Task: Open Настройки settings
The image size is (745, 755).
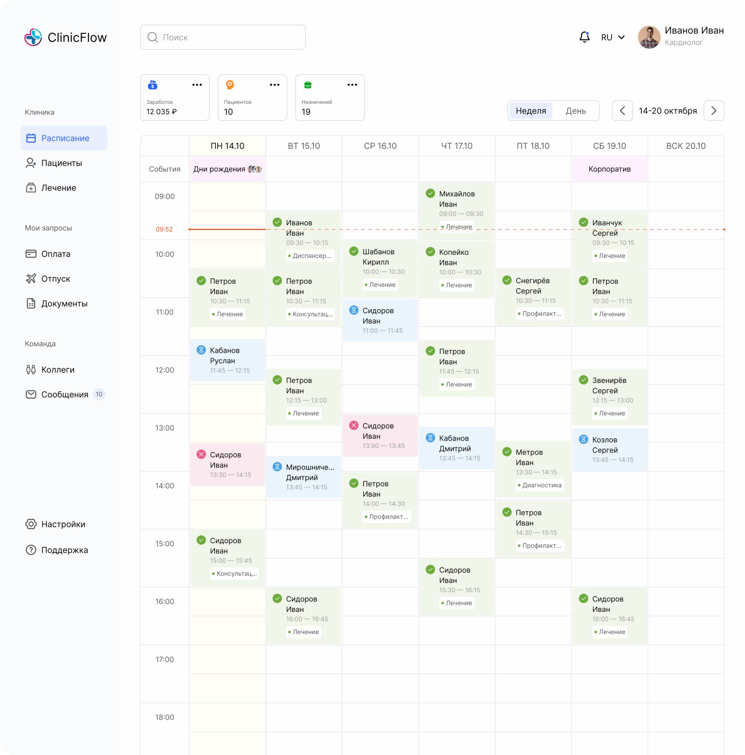Action: click(63, 524)
